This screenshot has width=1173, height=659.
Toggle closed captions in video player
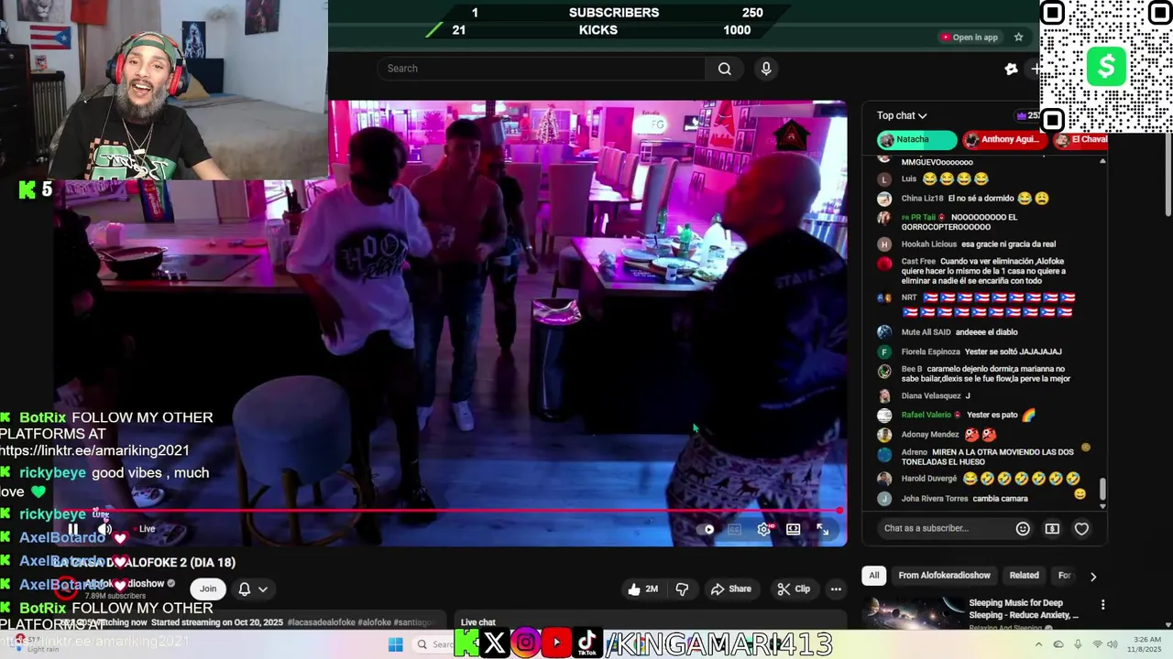coord(734,529)
